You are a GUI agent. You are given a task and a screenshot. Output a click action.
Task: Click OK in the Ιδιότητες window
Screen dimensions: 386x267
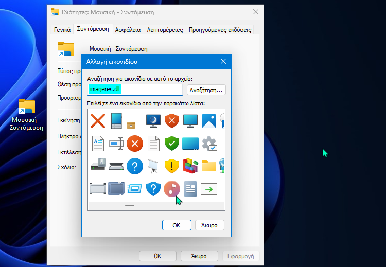tap(157, 256)
